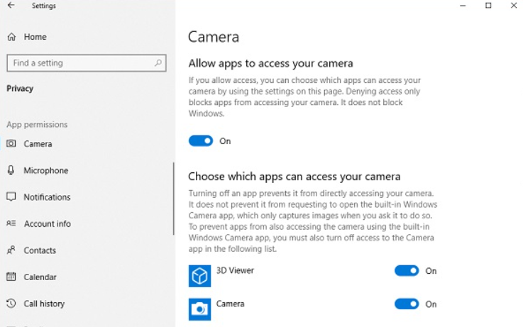523x327 pixels.
Task: Click the Contacts icon in sidebar
Action: coord(11,250)
